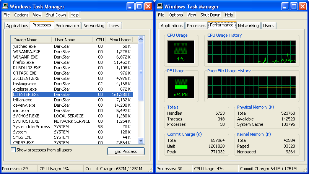
Task: Select the jusched.exe process row
Action: [x=73, y=46]
